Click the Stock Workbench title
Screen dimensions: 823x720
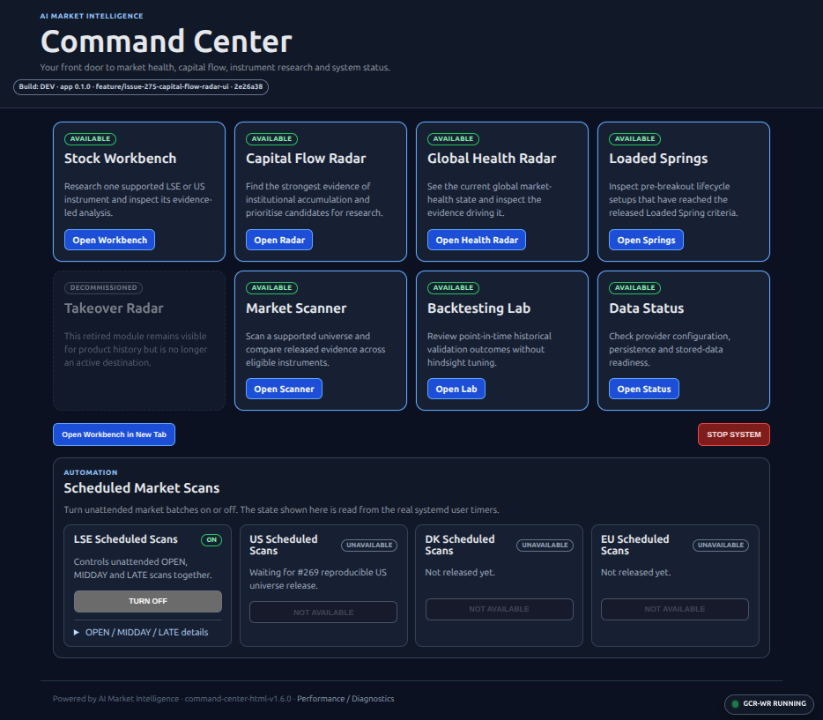click(x=120, y=159)
